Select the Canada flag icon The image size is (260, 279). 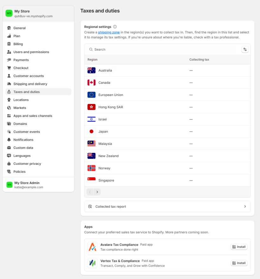point(91,83)
